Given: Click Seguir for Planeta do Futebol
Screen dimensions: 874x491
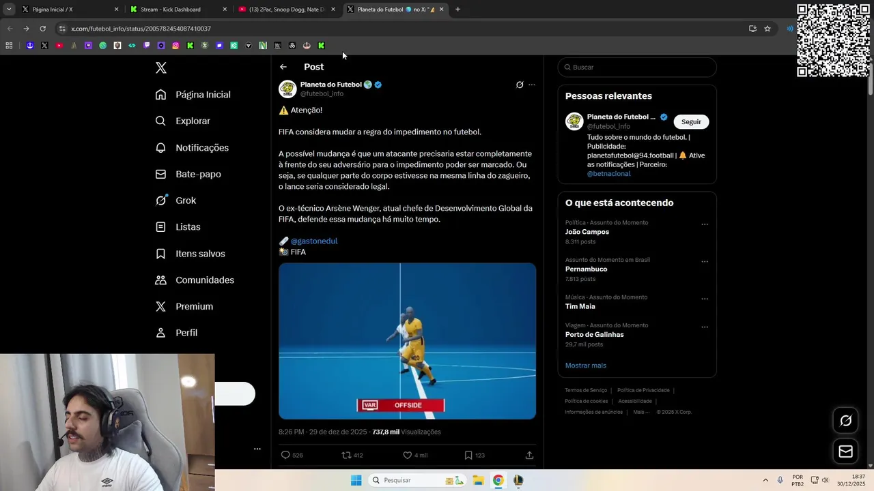Looking at the screenshot, I should (691, 121).
